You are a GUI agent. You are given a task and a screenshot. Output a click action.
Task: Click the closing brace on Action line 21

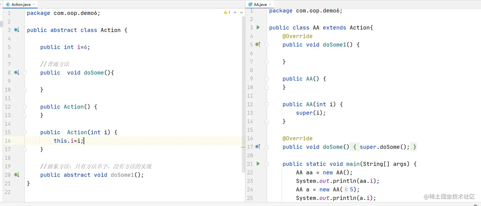click(x=28, y=183)
